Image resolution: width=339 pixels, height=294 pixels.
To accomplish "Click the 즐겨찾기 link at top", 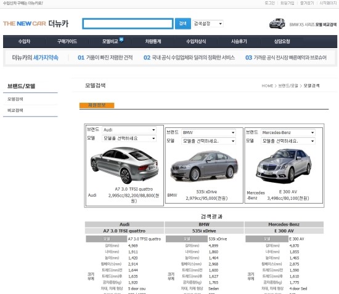I will point(307,3).
